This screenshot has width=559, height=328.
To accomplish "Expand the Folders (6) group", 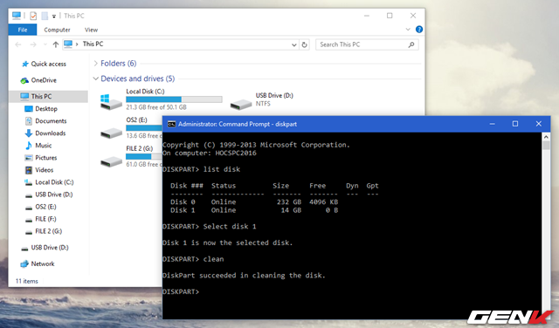I will coord(95,64).
